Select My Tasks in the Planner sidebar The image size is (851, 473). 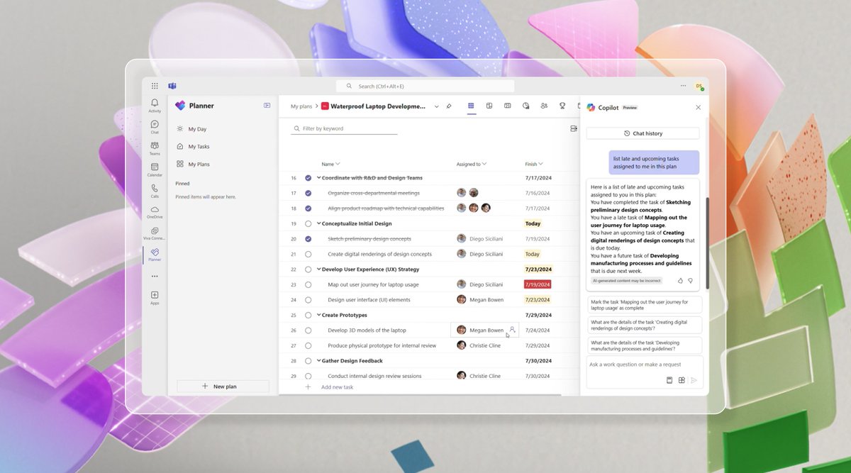click(199, 146)
